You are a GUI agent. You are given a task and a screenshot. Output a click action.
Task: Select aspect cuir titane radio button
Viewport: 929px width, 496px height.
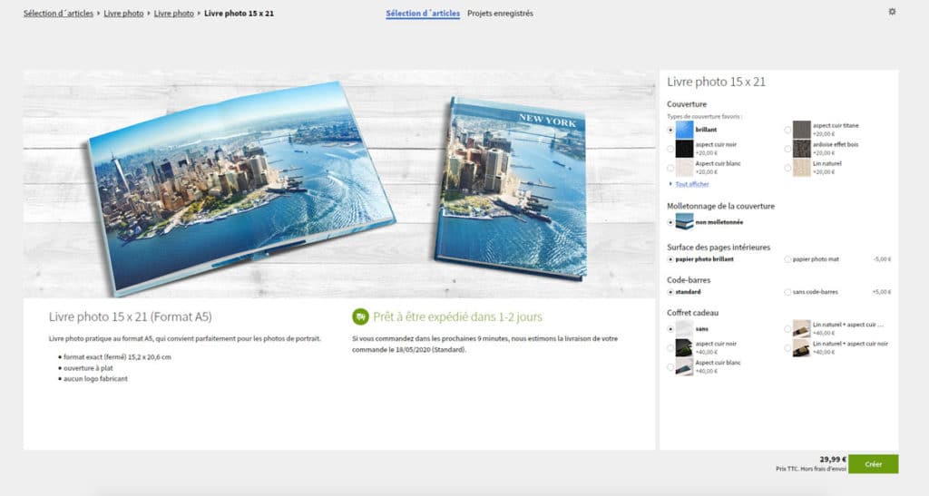(x=787, y=130)
